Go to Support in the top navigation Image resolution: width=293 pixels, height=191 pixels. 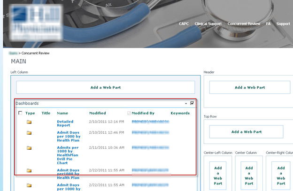click(x=283, y=24)
